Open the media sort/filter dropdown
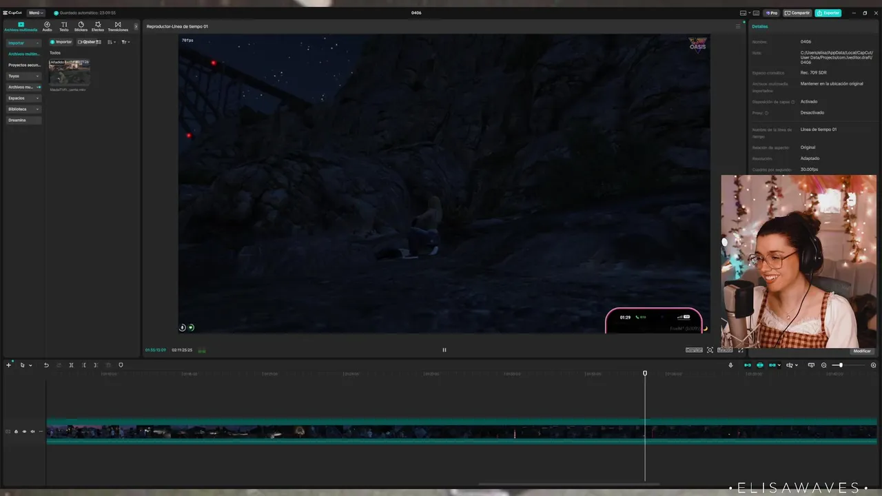Image resolution: width=882 pixels, height=496 pixels. [125, 42]
